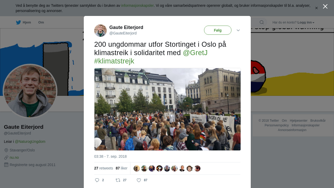Viewport: 334px width, 188px height.
Task: Expand the tweet options chevron menu
Action: (x=238, y=30)
